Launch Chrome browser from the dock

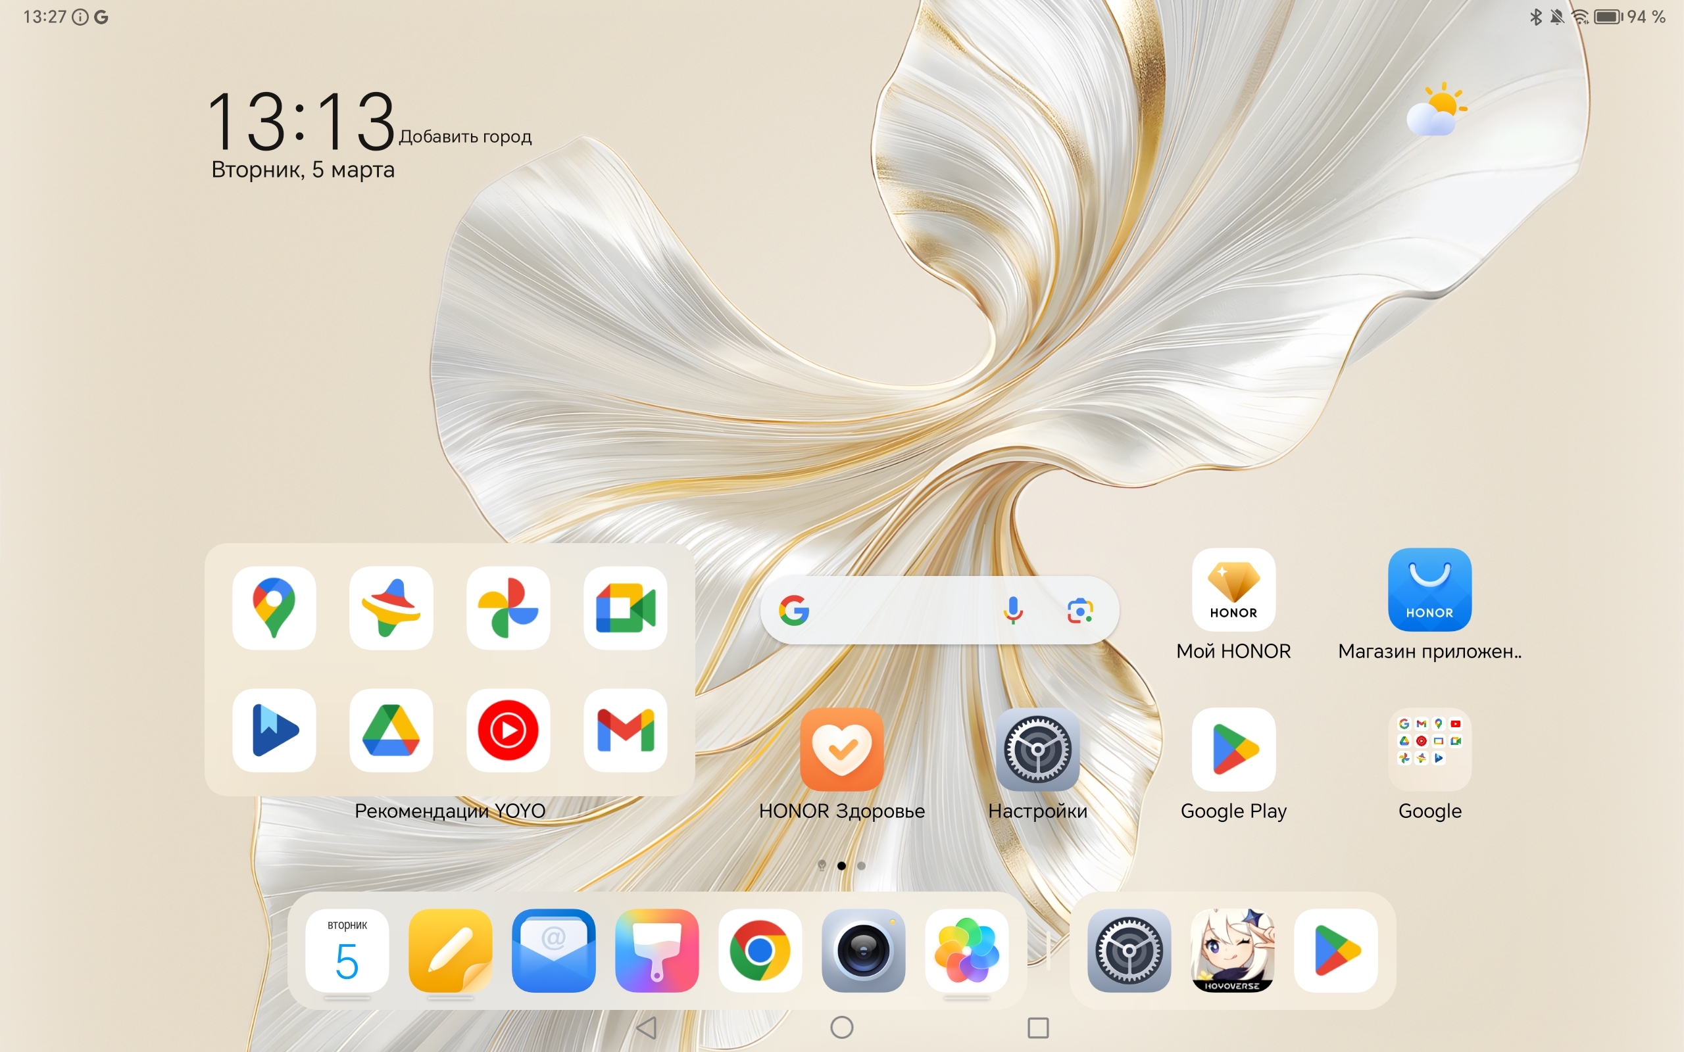point(759,949)
